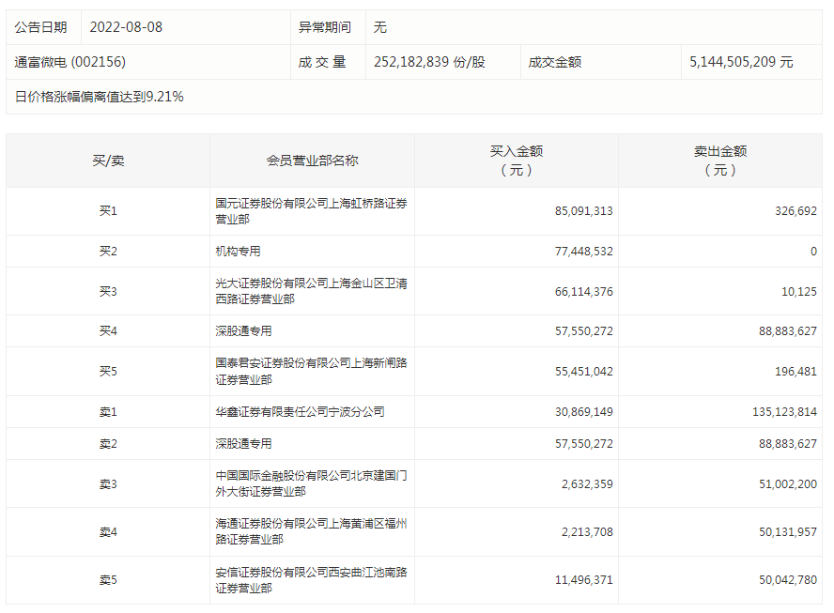Click the 成交量 value 252,182,839 份/股

429,62
